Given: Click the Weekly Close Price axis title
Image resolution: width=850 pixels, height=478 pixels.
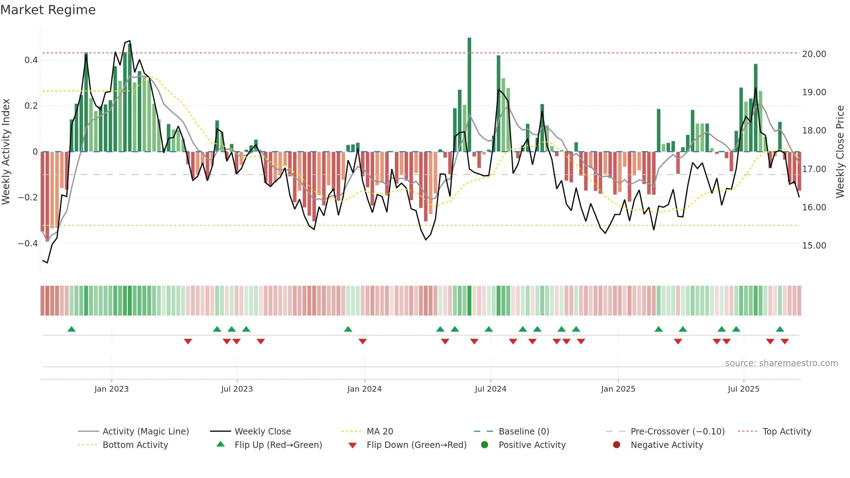Looking at the screenshot, I should [840, 152].
